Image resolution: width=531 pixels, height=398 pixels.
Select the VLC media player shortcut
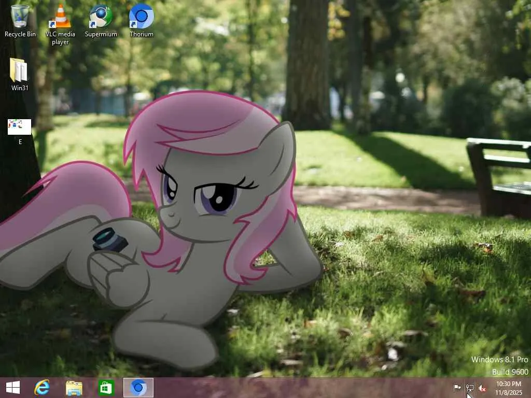60,24
